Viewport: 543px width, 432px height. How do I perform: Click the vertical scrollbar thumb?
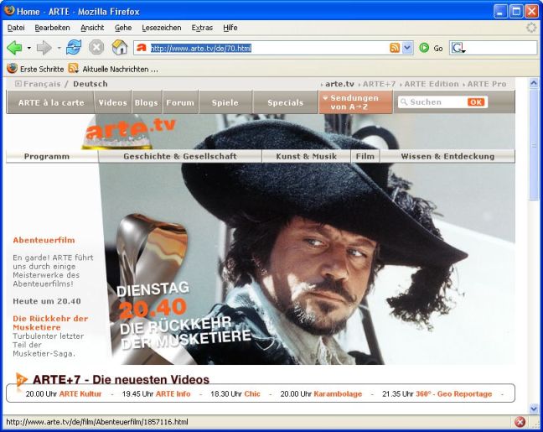[x=533, y=144]
